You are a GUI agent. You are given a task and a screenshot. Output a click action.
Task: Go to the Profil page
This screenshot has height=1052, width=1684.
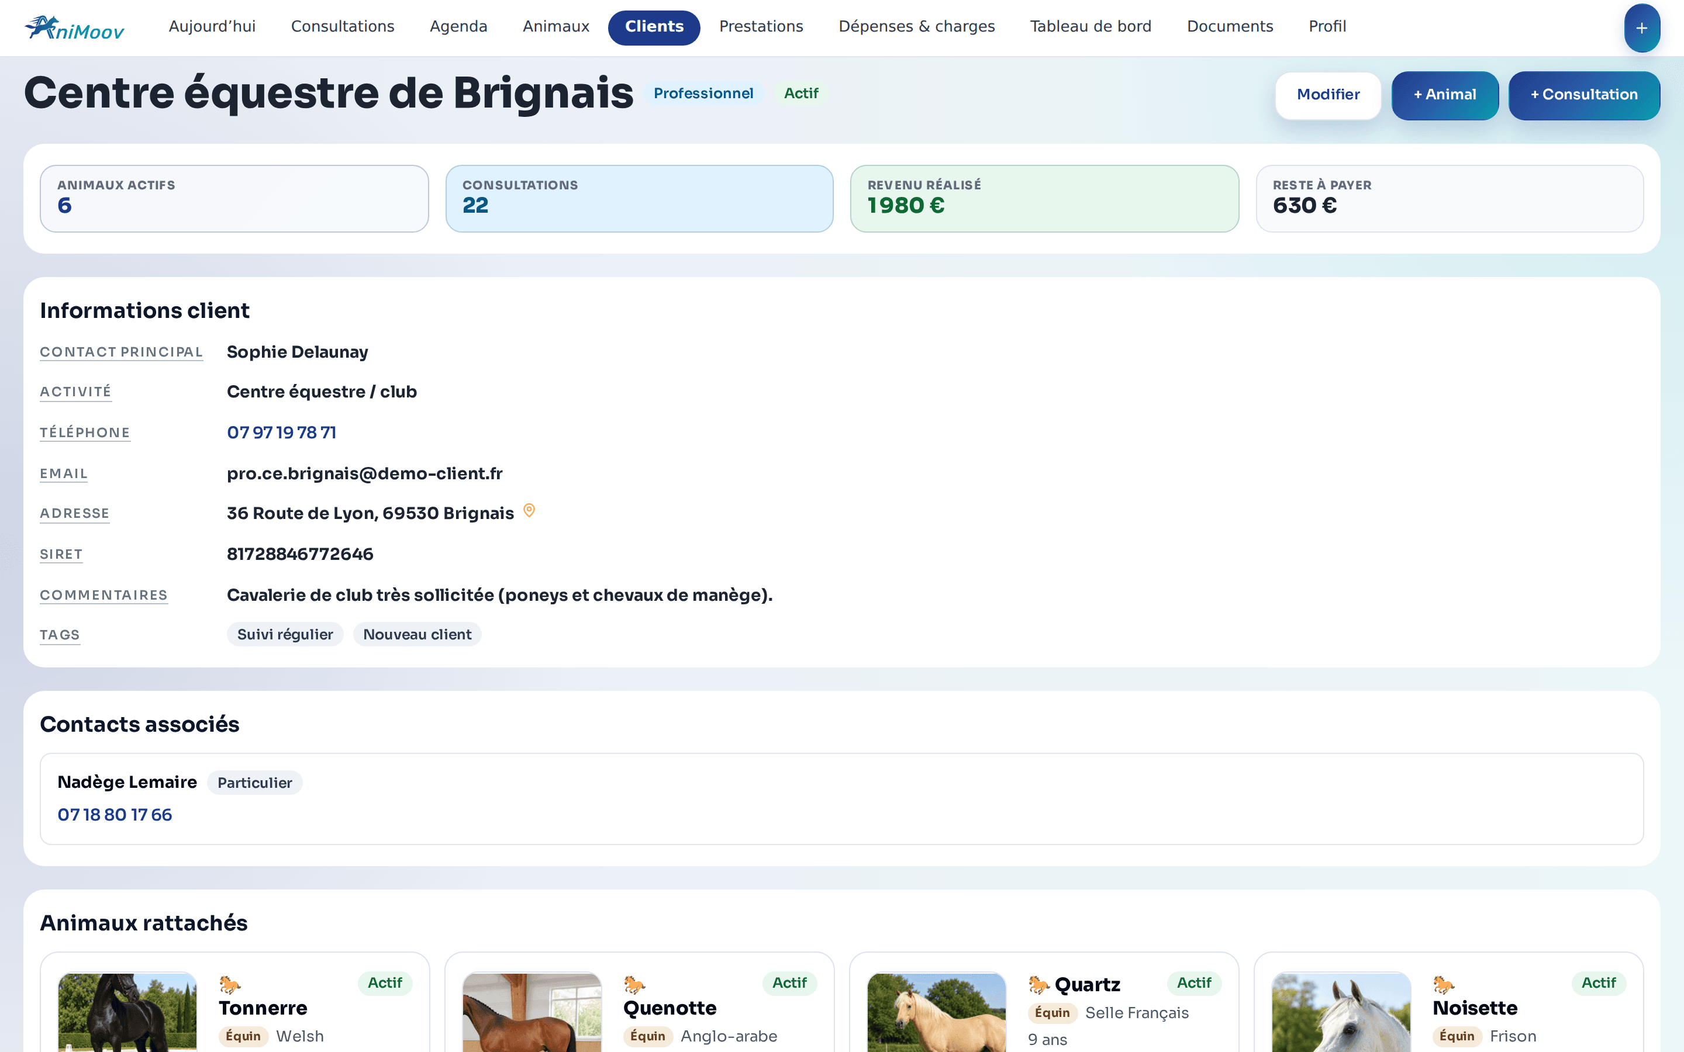pyautogui.click(x=1327, y=26)
